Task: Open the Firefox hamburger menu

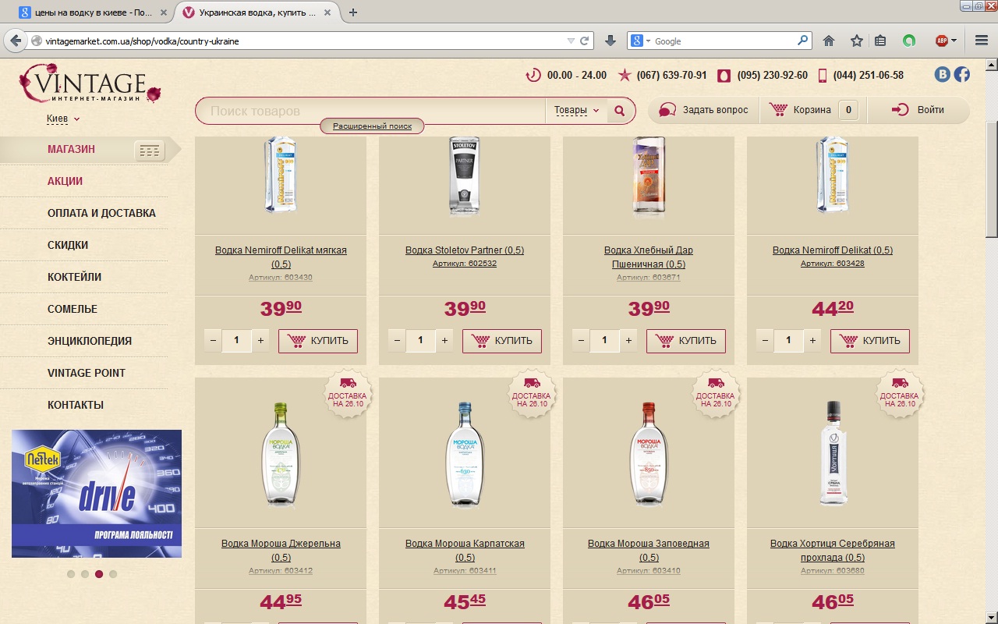Action: tap(982, 41)
